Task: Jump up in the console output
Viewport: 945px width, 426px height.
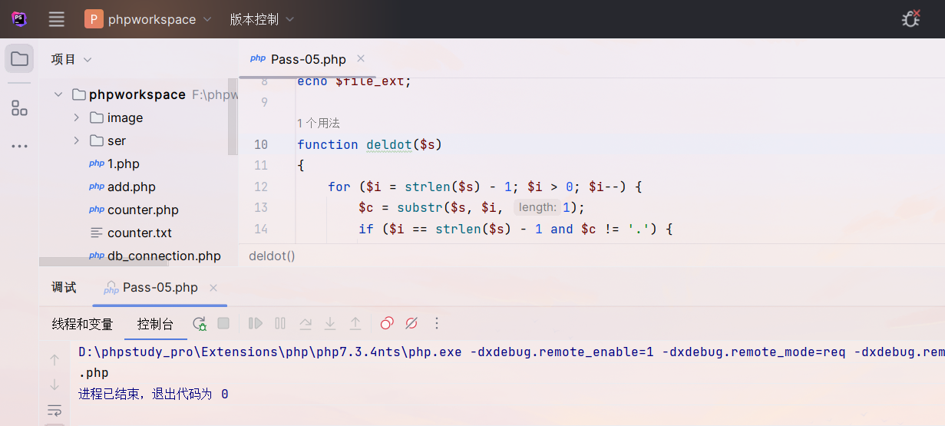Action: click(55, 359)
